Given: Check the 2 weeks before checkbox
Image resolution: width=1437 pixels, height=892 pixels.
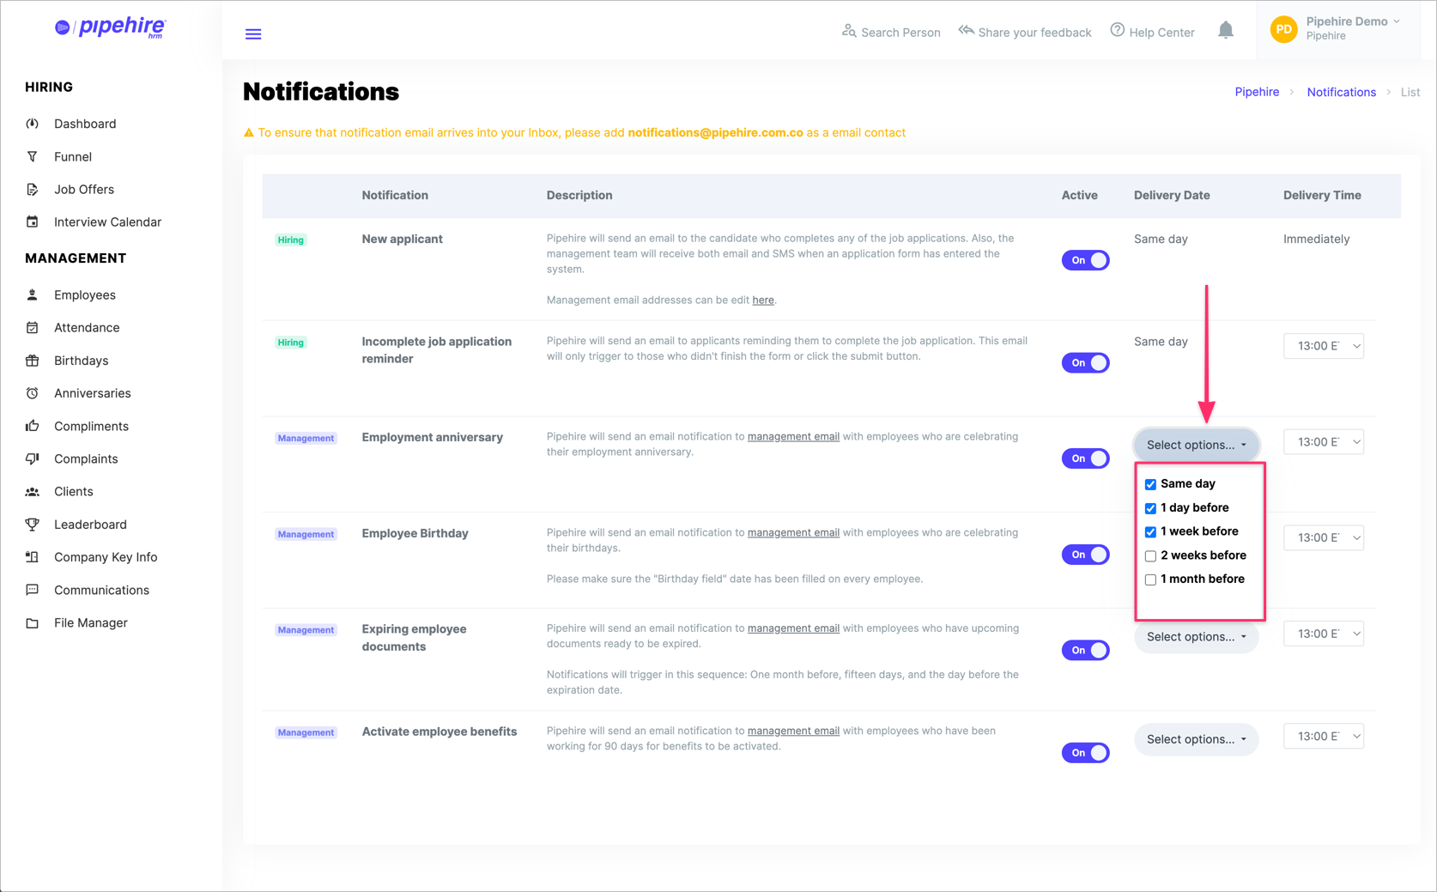Looking at the screenshot, I should tap(1150, 555).
